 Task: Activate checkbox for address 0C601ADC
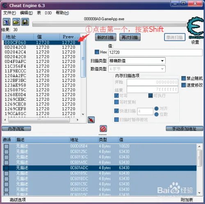pyautogui.click(x=7, y=168)
